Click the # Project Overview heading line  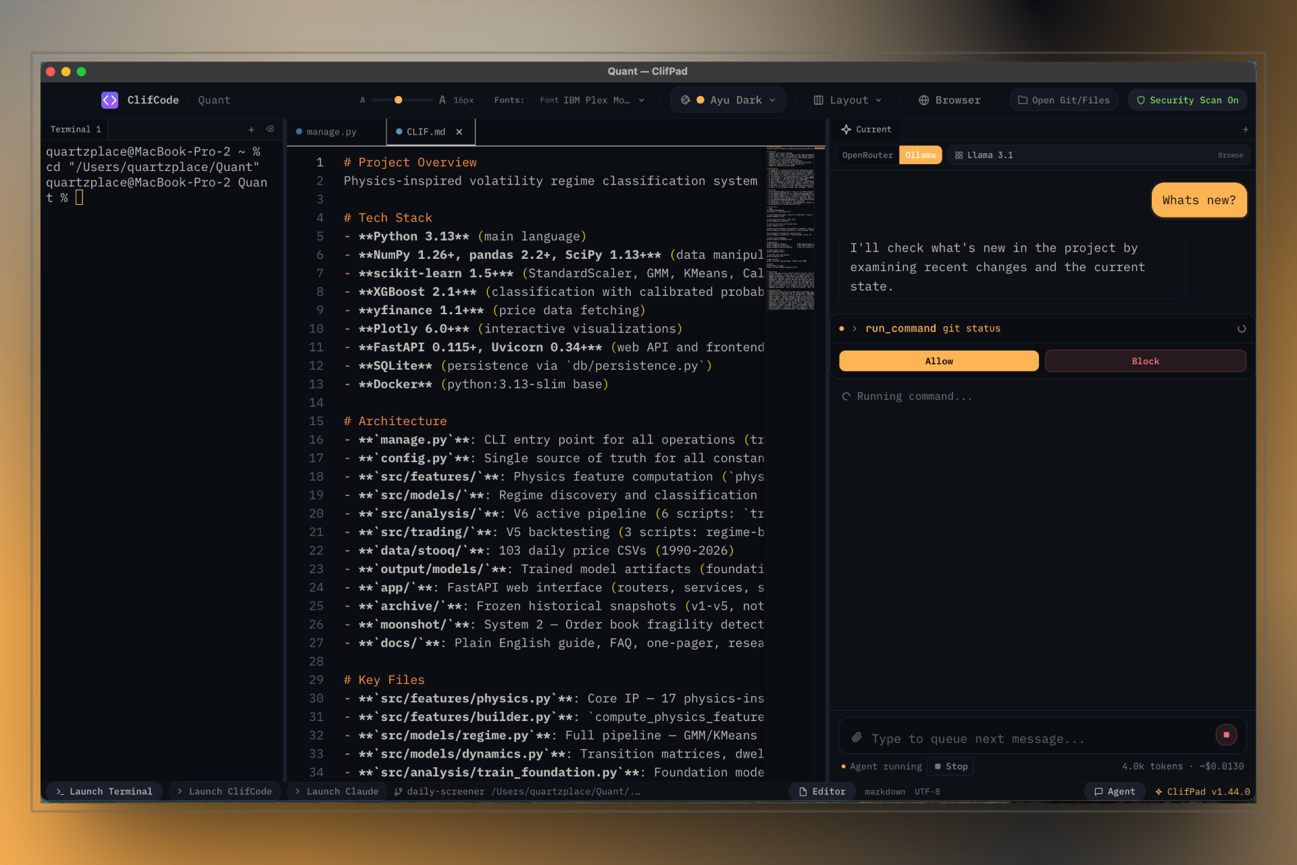[x=410, y=162]
